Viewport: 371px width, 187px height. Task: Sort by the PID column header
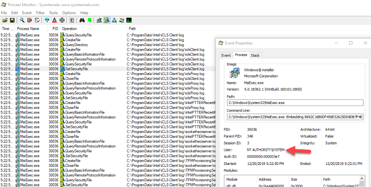click(54, 29)
